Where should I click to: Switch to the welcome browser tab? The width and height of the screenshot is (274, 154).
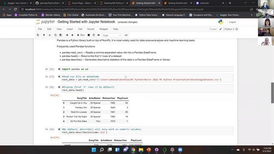[x=210, y=3]
